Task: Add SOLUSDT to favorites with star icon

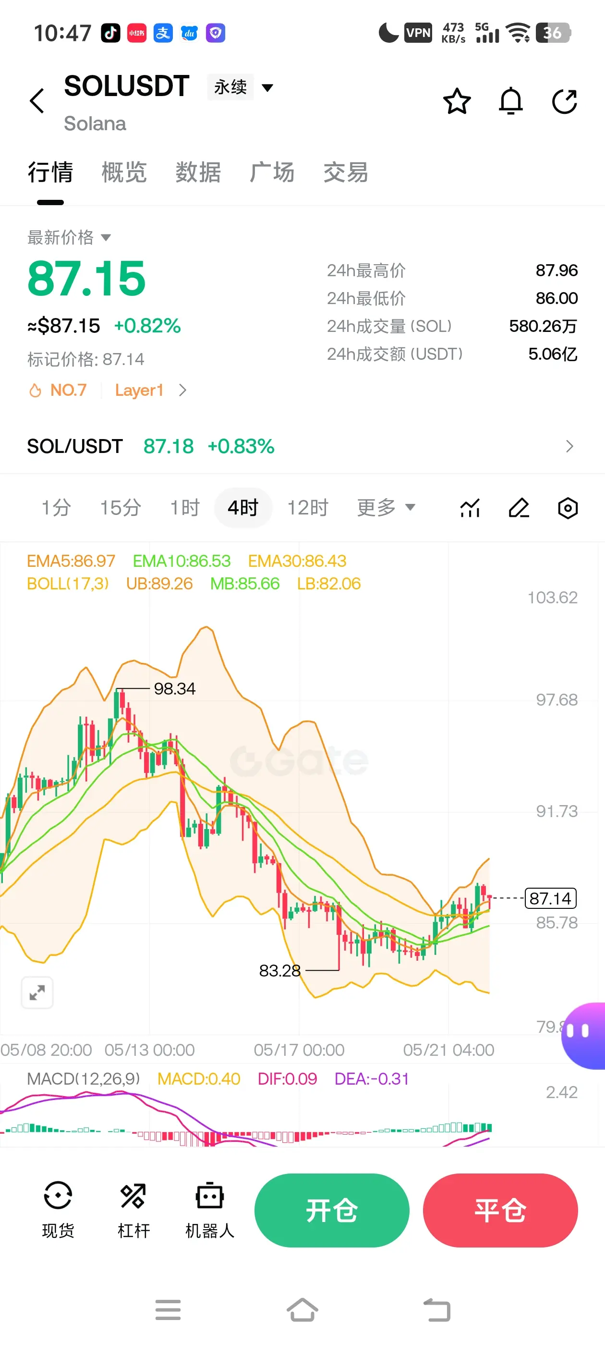Action: tap(457, 101)
